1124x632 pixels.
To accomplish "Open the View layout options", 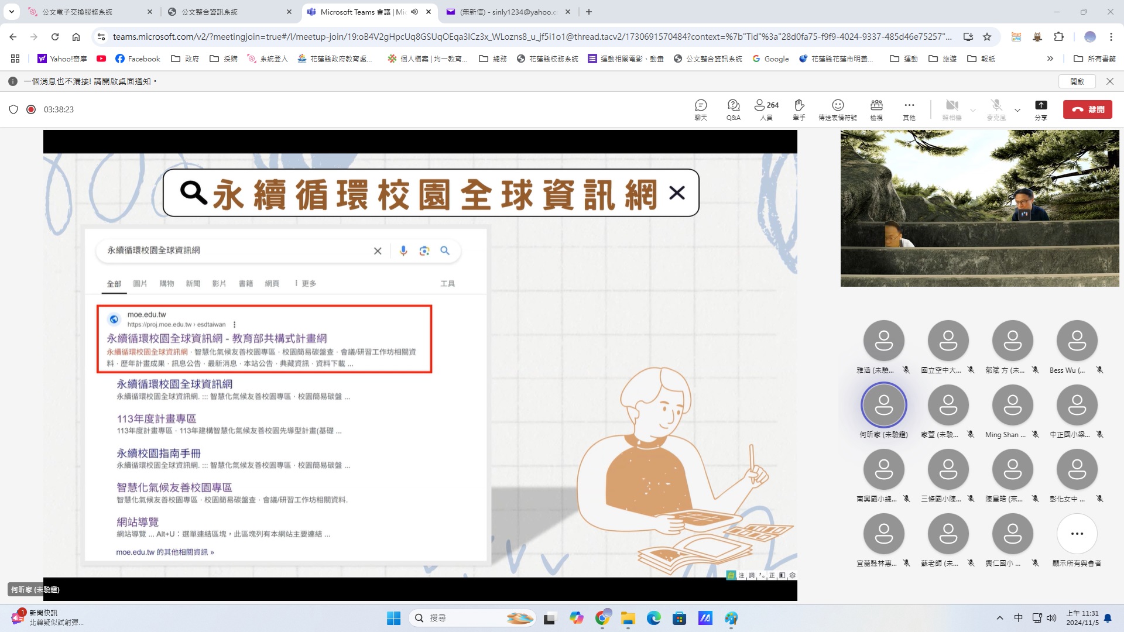I will point(876,109).
